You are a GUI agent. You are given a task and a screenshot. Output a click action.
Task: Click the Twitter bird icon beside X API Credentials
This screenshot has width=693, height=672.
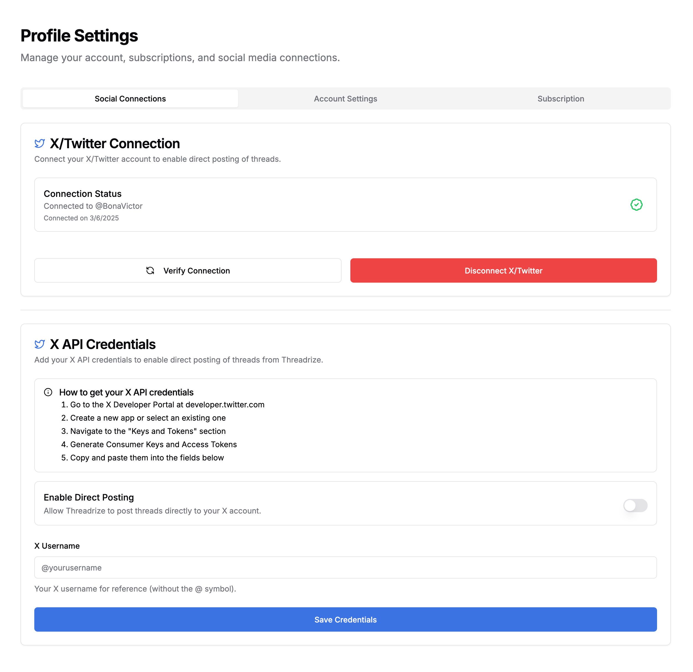coord(40,344)
